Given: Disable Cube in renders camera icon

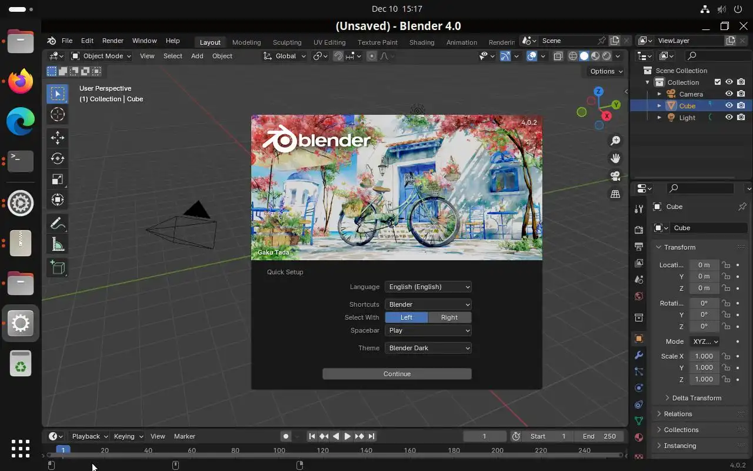Looking at the screenshot, I should point(741,105).
